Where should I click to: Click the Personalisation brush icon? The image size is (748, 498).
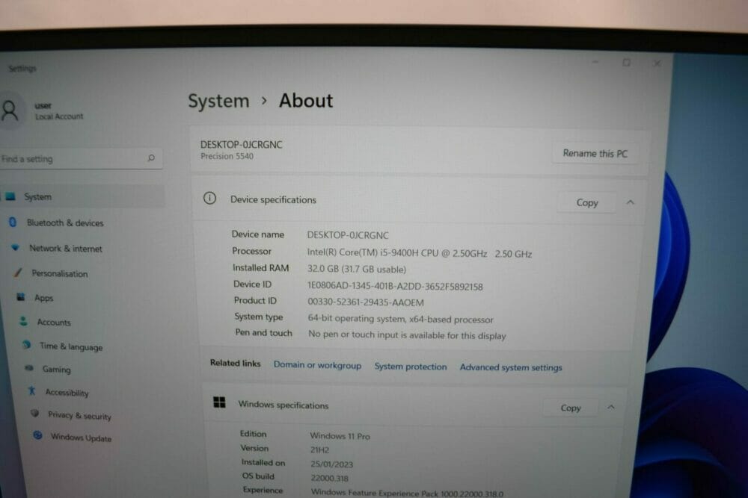pos(18,273)
